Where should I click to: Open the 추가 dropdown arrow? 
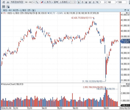(52, 2)
